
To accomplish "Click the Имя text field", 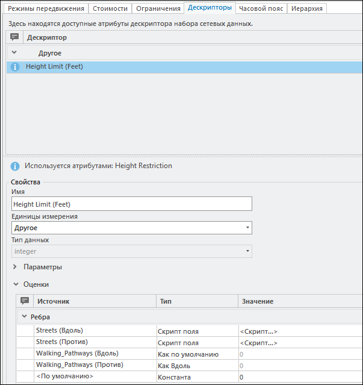I will [131, 204].
